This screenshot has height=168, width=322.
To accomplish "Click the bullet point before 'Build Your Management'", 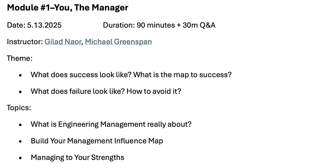I will click(20, 142).
